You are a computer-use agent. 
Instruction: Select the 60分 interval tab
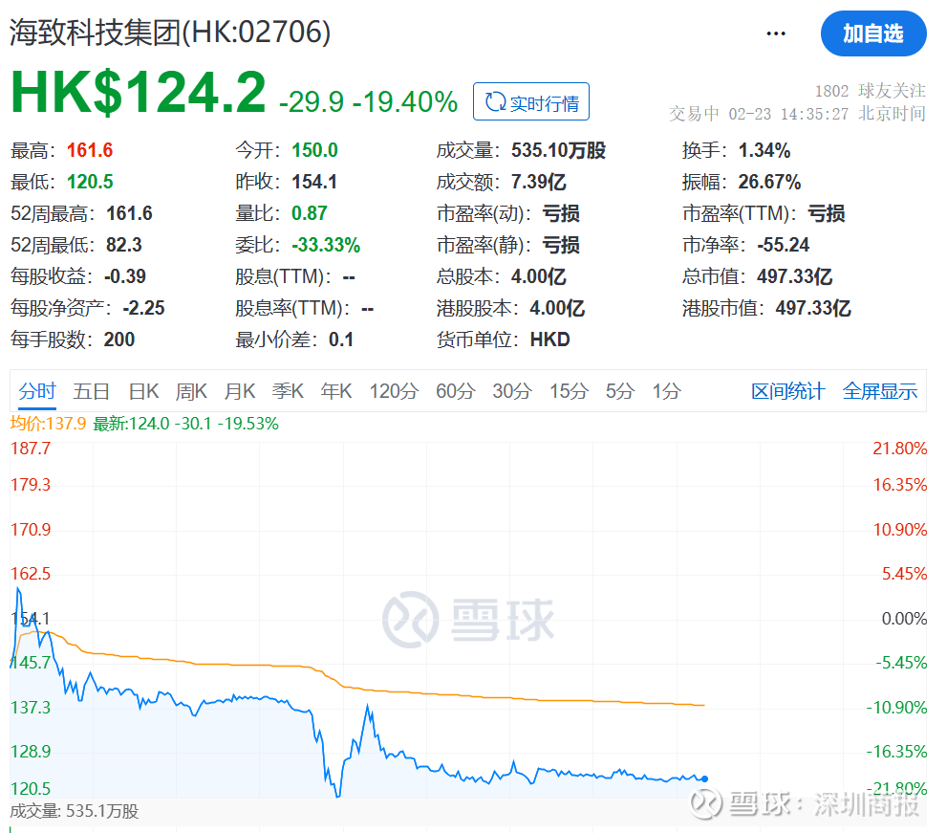[x=456, y=391]
